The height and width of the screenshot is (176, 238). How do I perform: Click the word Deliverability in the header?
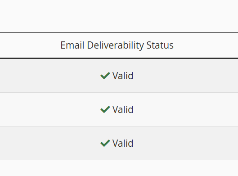click(x=115, y=45)
